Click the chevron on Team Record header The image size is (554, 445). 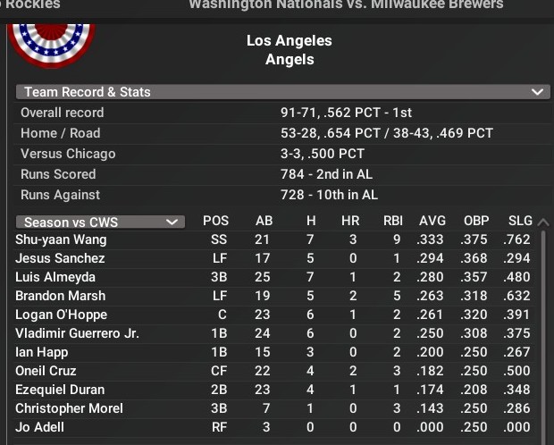click(537, 92)
